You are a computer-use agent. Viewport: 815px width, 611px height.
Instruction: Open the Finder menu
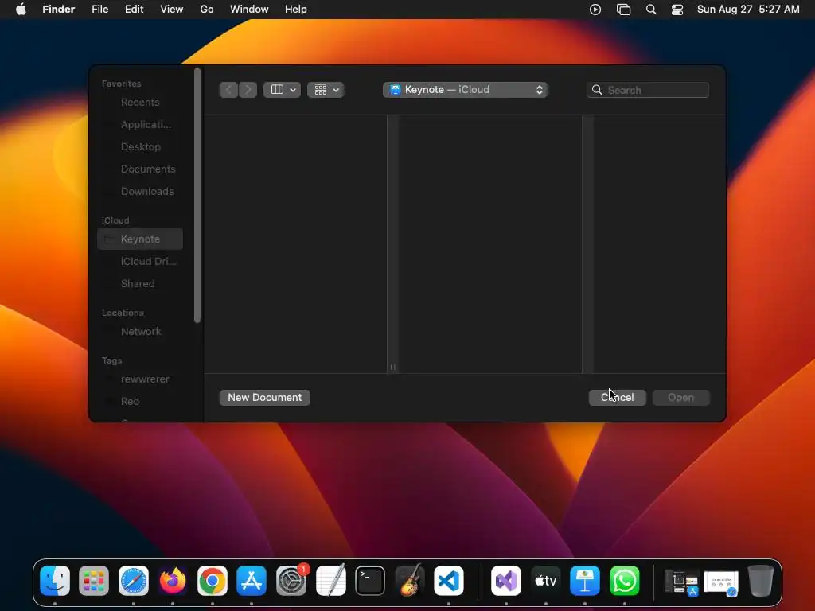[58, 10]
